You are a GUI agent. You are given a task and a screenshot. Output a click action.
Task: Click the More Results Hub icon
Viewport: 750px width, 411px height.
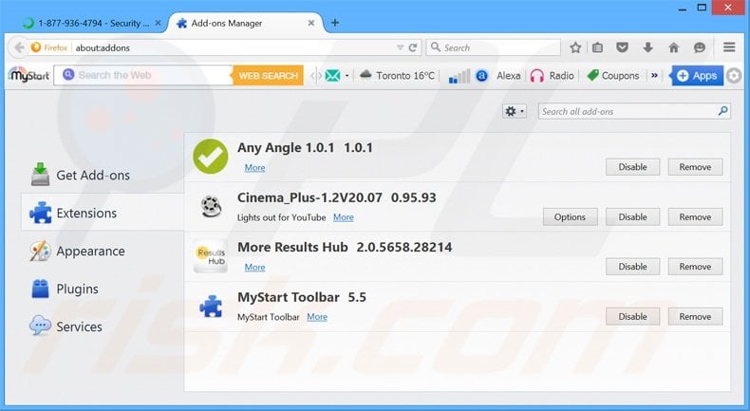coord(211,256)
